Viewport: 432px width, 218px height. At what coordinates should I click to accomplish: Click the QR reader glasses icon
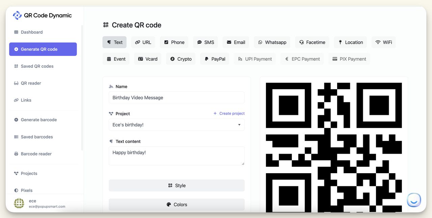point(16,83)
